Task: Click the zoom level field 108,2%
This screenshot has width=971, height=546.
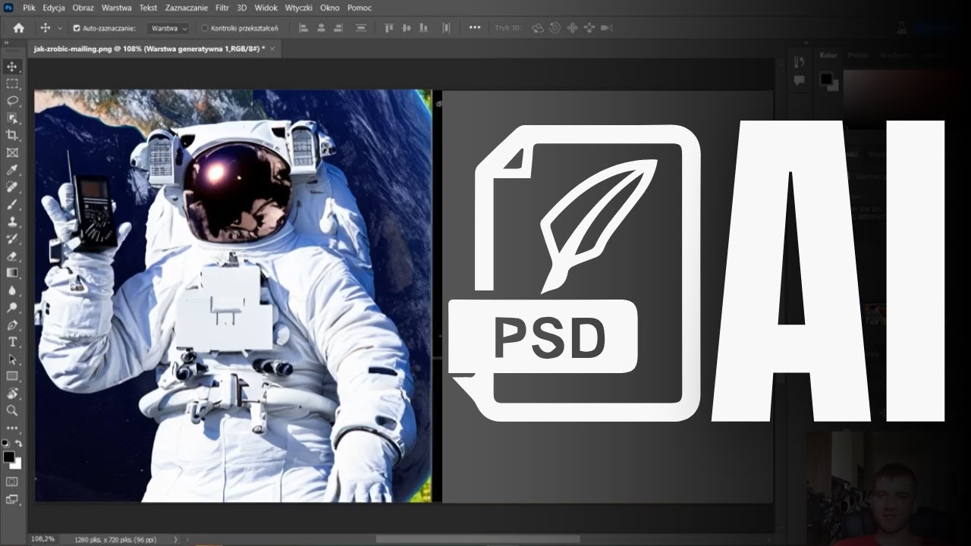Action: coord(42,539)
